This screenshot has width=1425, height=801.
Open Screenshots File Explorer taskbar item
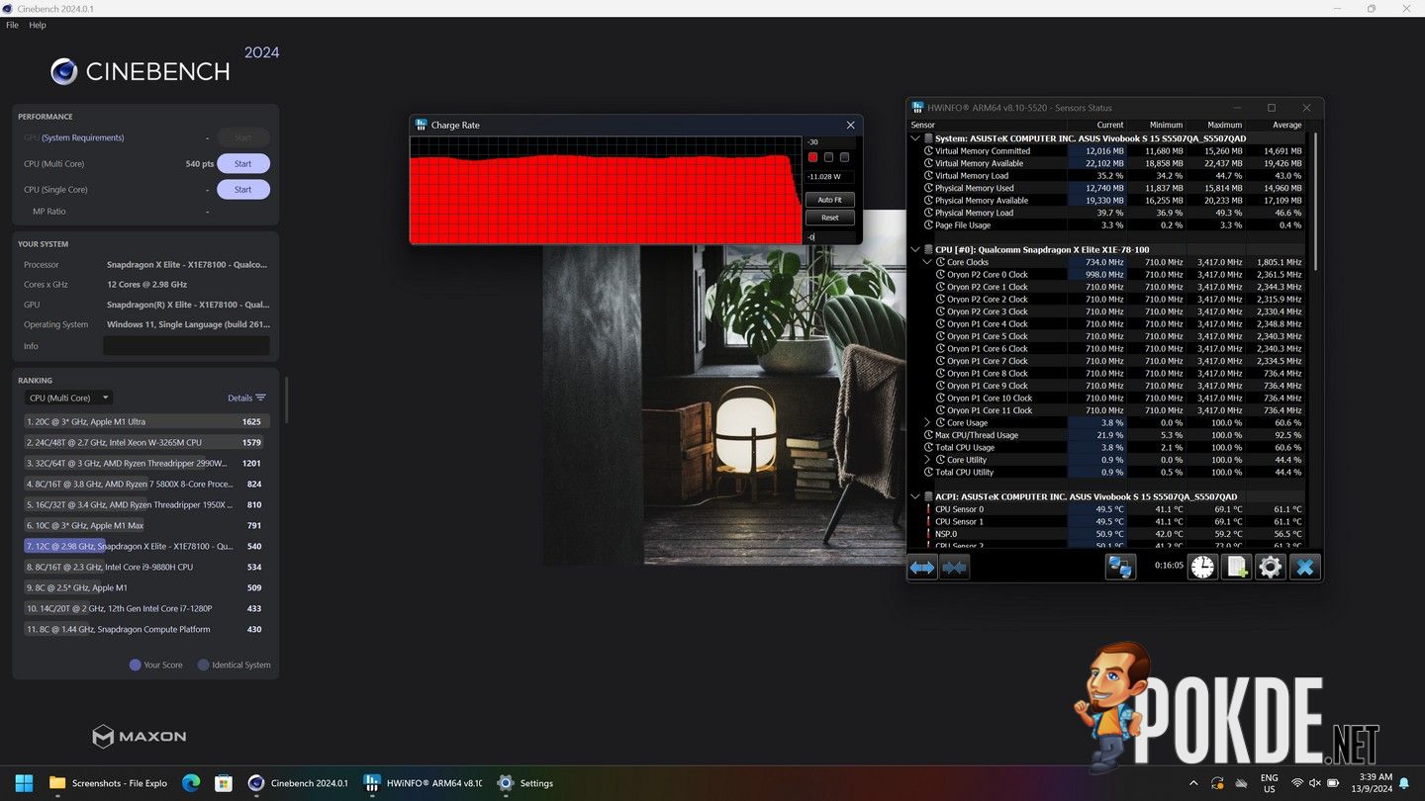109,782
